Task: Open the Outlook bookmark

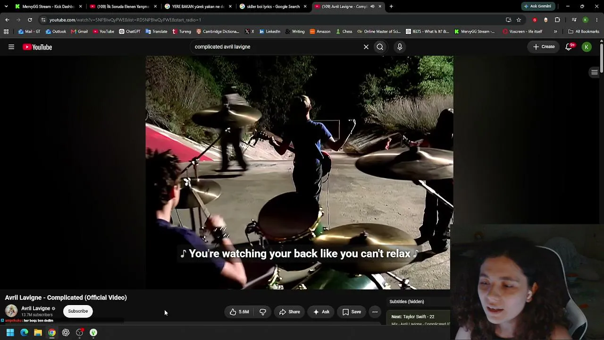Action: pyautogui.click(x=56, y=32)
